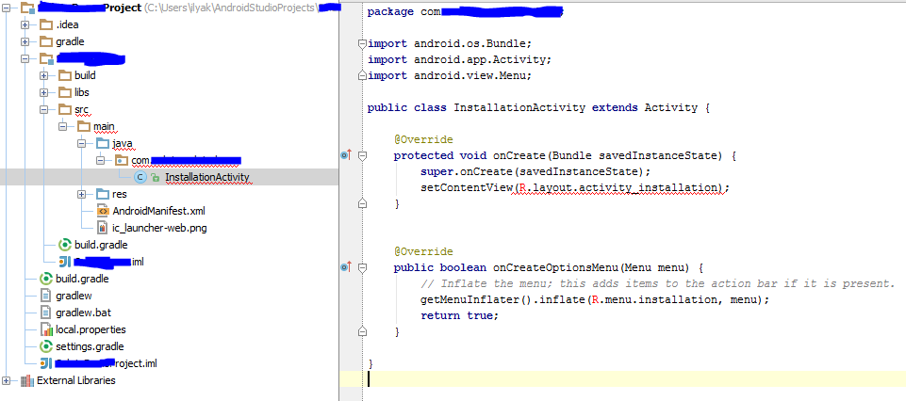Expand the res folder node
The width and height of the screenshot is (906, 401).
click(81, 194)
